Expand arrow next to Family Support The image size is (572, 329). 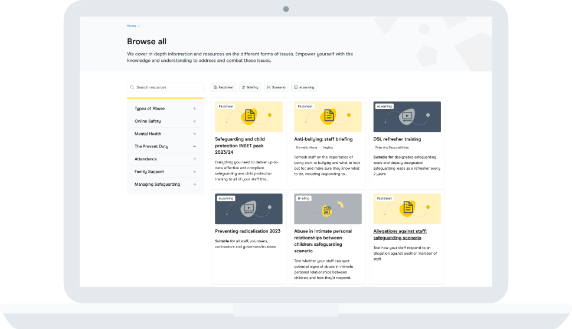[194, 172]
